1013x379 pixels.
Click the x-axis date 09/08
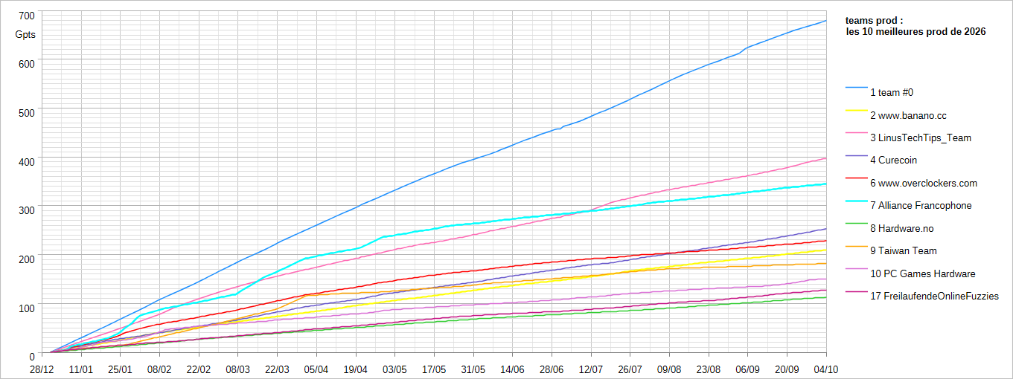pyautogui.click(x=669, y=369)
